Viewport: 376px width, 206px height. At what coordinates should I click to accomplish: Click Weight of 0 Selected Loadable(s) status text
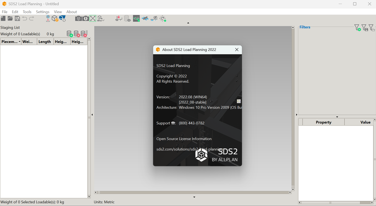(x=32, y=202)
